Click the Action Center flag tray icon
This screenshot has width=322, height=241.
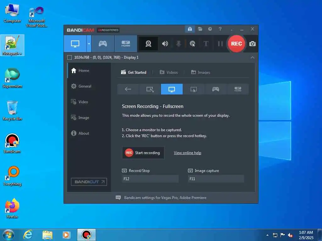click(x=283, y=235)
